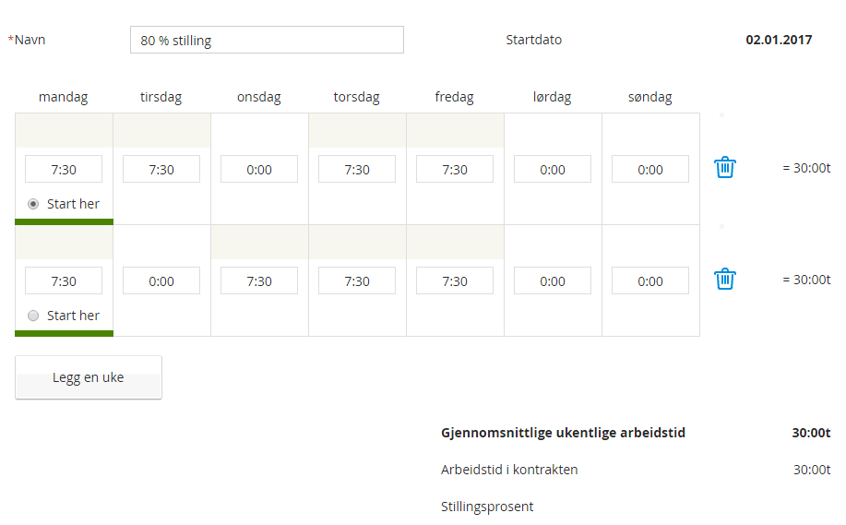Click the 'Legg en uke' button
Viewport: 846px width, 525px height.
click(89, 377)
